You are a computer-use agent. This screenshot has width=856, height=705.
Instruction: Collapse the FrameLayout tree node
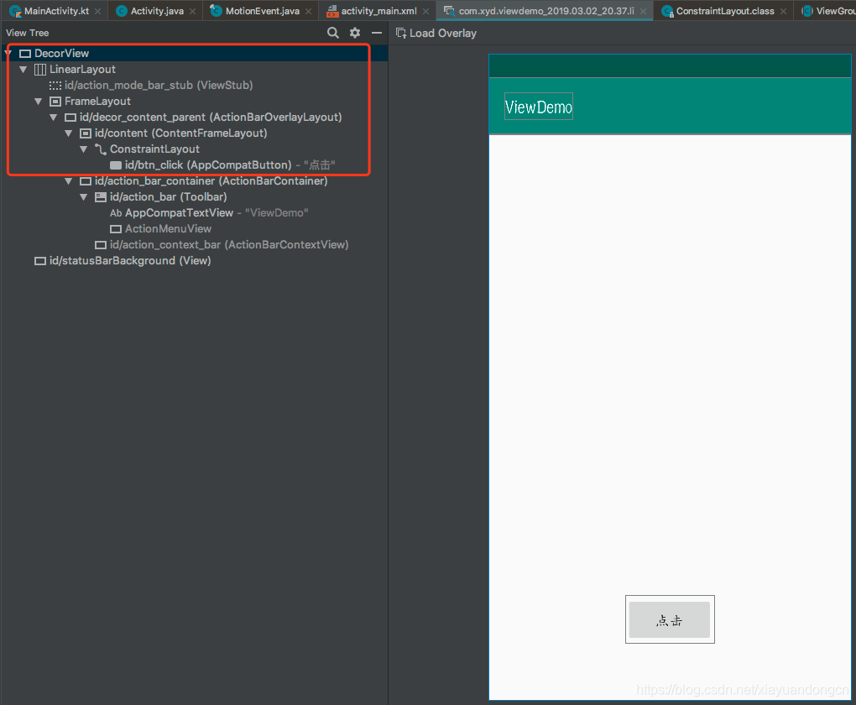(x=39, y=101)
